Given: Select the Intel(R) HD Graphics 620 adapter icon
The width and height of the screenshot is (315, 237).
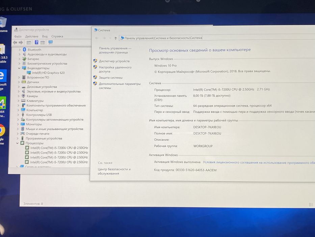Looking at the screenshot, I should 29,73.
